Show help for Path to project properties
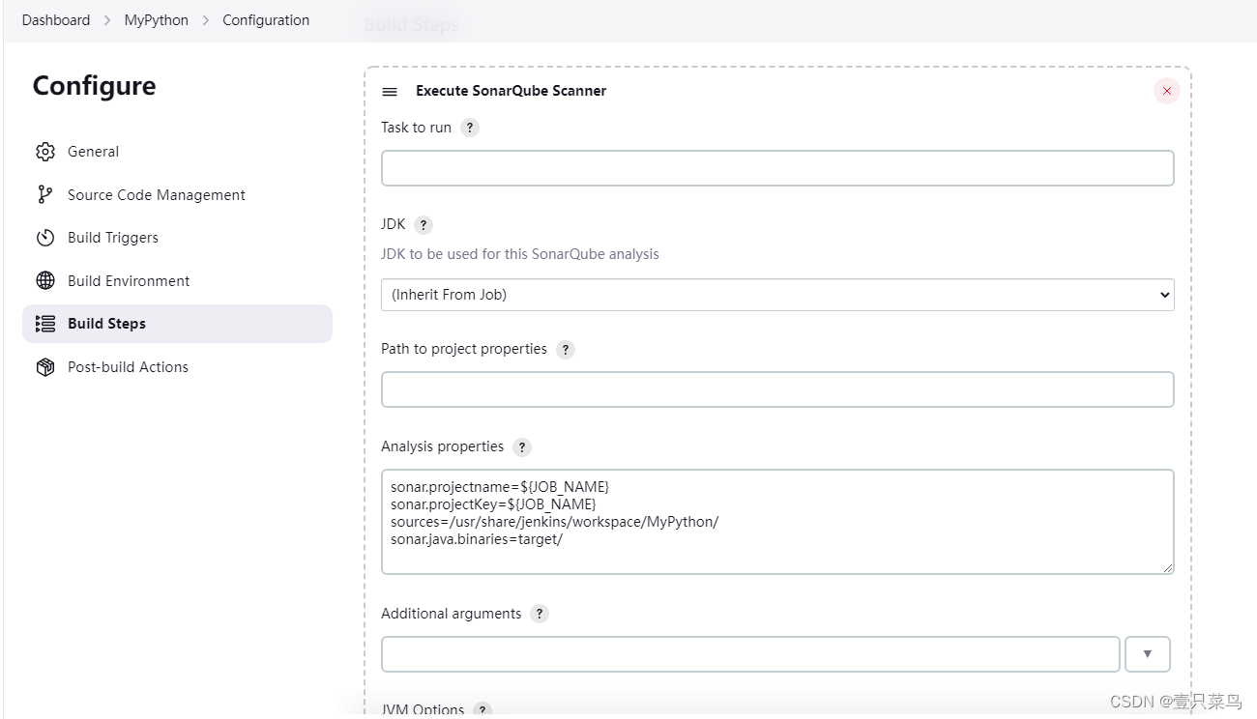The image size is (1257, 719). 566,350
